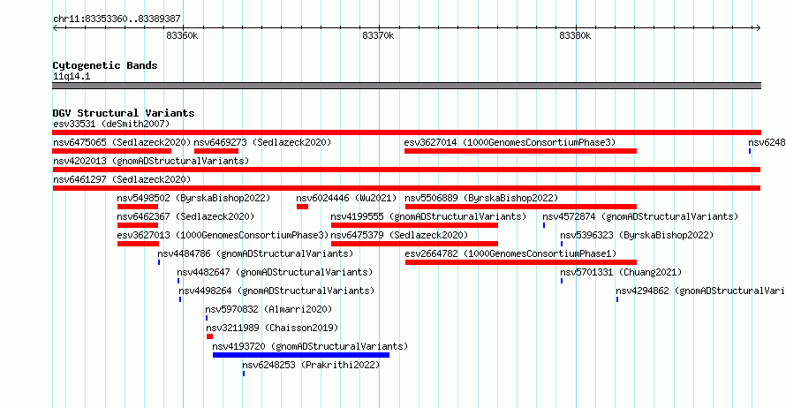Select nsv4482647 (gnomADStructuralVariants) label
Image resolution: width=786 pixels, height=408 pixels.
click(275, 272)
